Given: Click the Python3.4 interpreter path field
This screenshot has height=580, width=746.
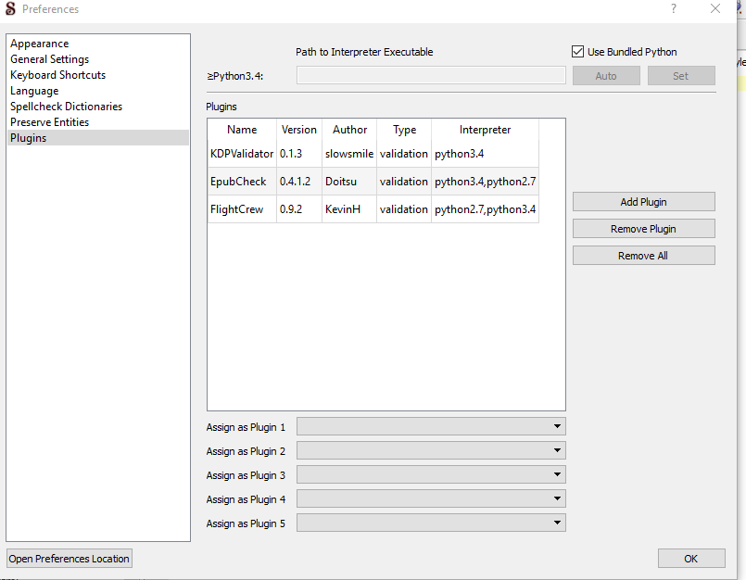Looking at the screenshot, I should click(431, 75).
